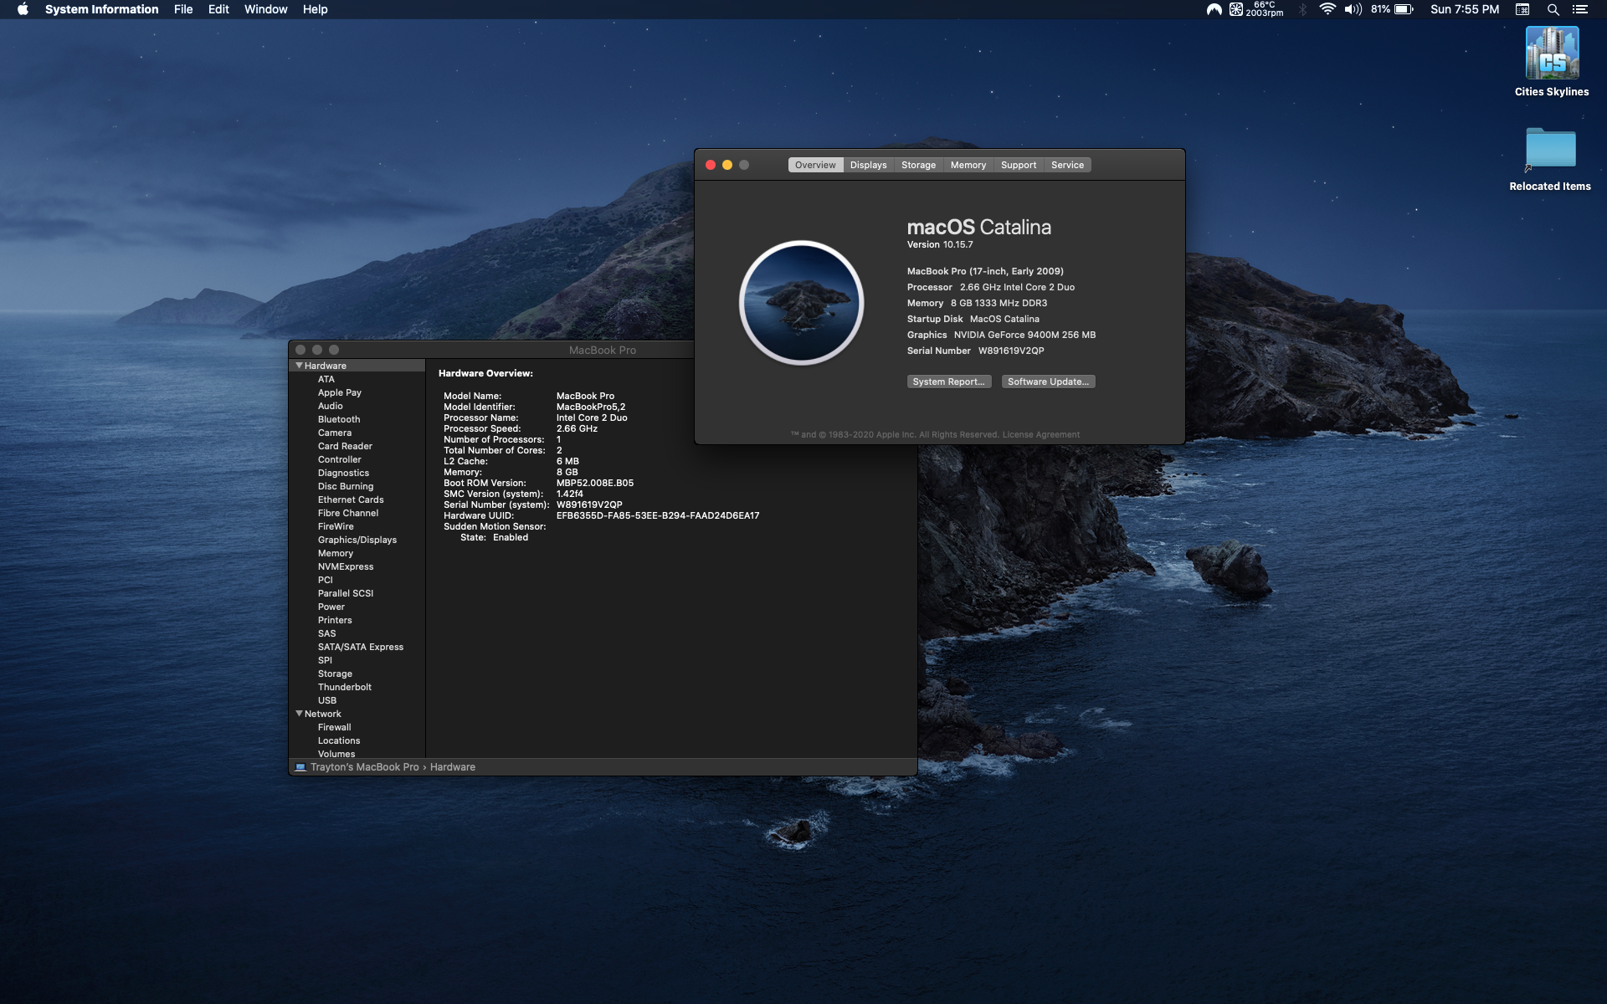Viewport: 1607px width, 1004px height.
Task: Open Spotlight search magnifier icon
Action: pos(1553,9)
